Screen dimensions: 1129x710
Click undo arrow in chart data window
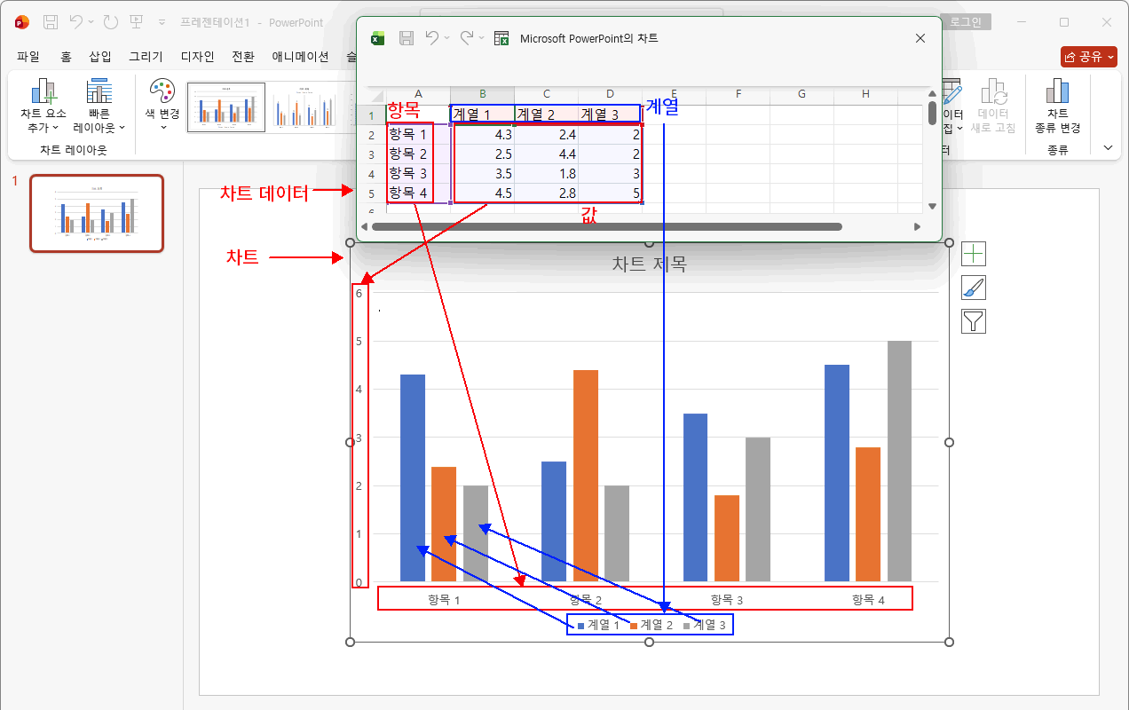point(431,38)
